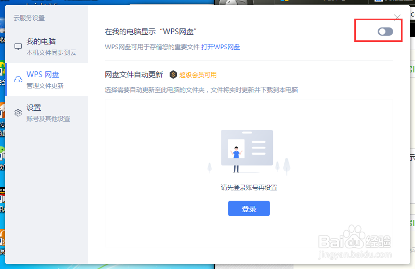The image size is (415, 269).
Task: Click the gold S membership badge icon
Action: 173,74
